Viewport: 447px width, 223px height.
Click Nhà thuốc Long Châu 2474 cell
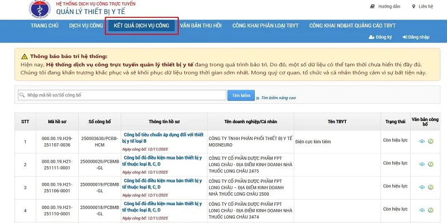(x=250, y=211)
